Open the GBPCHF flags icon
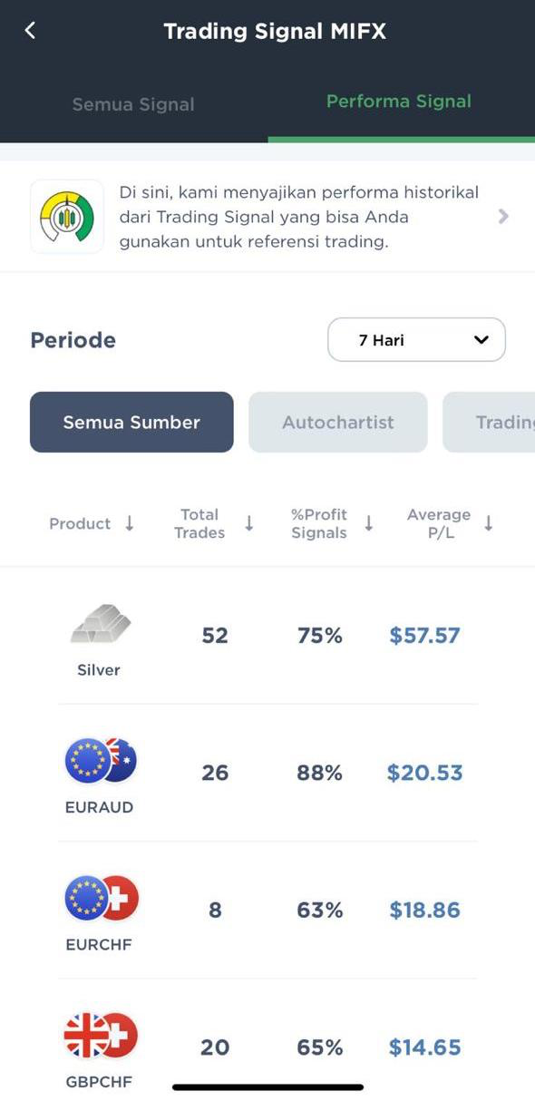The height and width of the screenshot is (1101, 535). tap(101, 1036)
